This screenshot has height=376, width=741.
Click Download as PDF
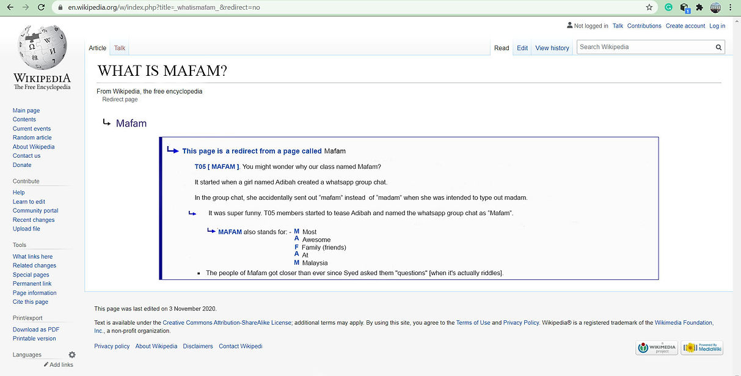tap(36, 330)
